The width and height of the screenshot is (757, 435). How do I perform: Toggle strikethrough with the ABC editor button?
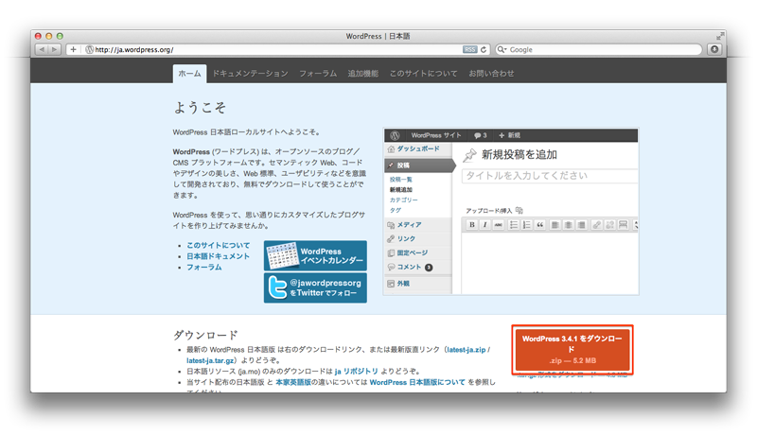499,225
